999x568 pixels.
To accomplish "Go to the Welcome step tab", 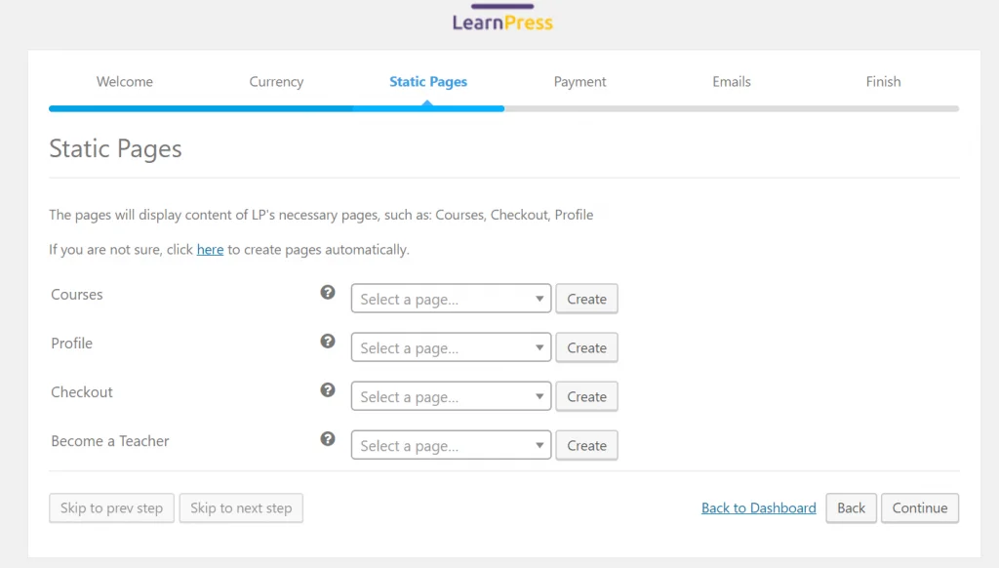I will (125, 82).
